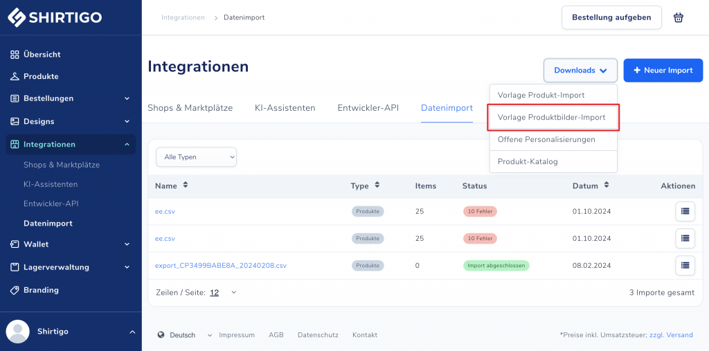Click zzgl. Versand link
This screenshot has width=709, height=351.
(671, 335)
